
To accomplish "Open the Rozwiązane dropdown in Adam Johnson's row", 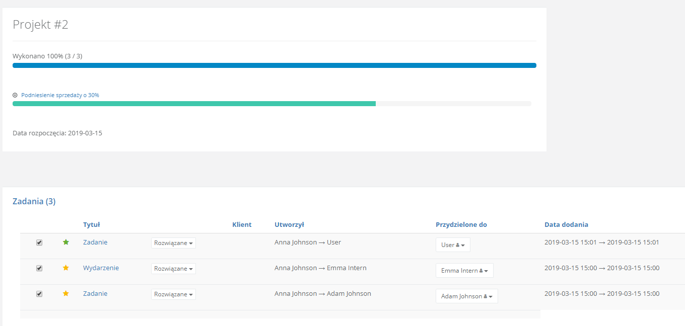I will 173,294.
